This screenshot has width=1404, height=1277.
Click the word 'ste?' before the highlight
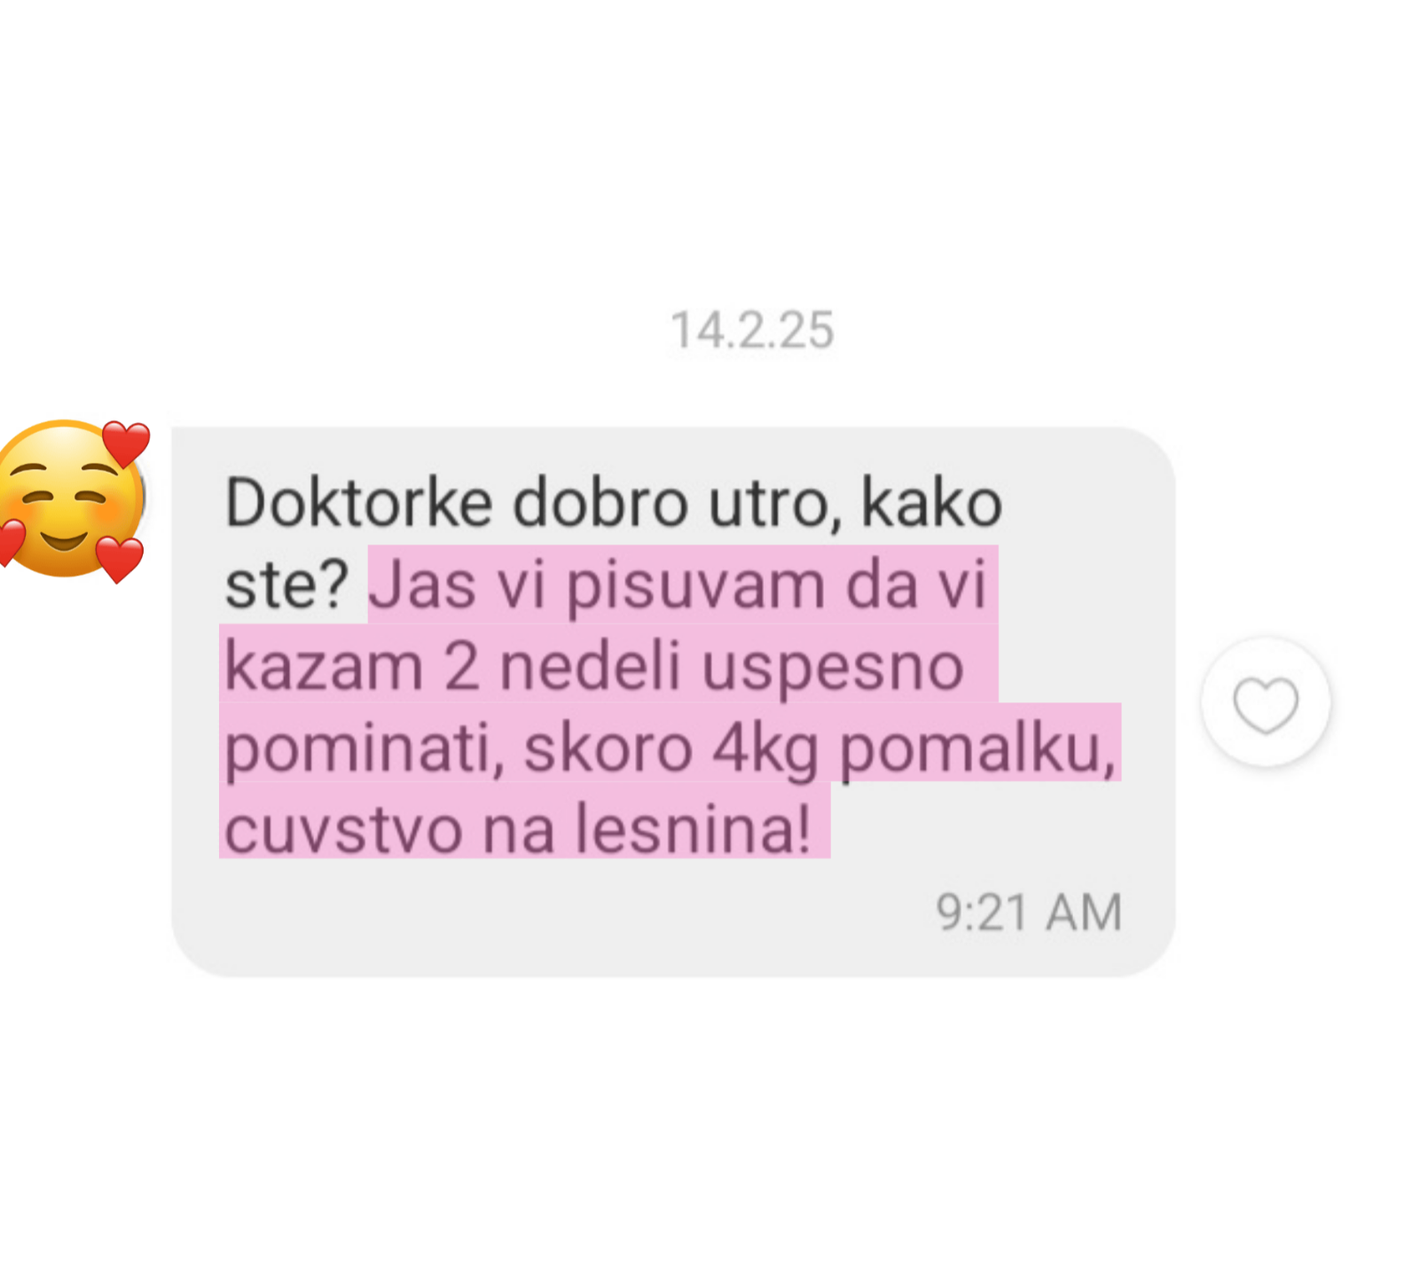(x=288, y=585)
